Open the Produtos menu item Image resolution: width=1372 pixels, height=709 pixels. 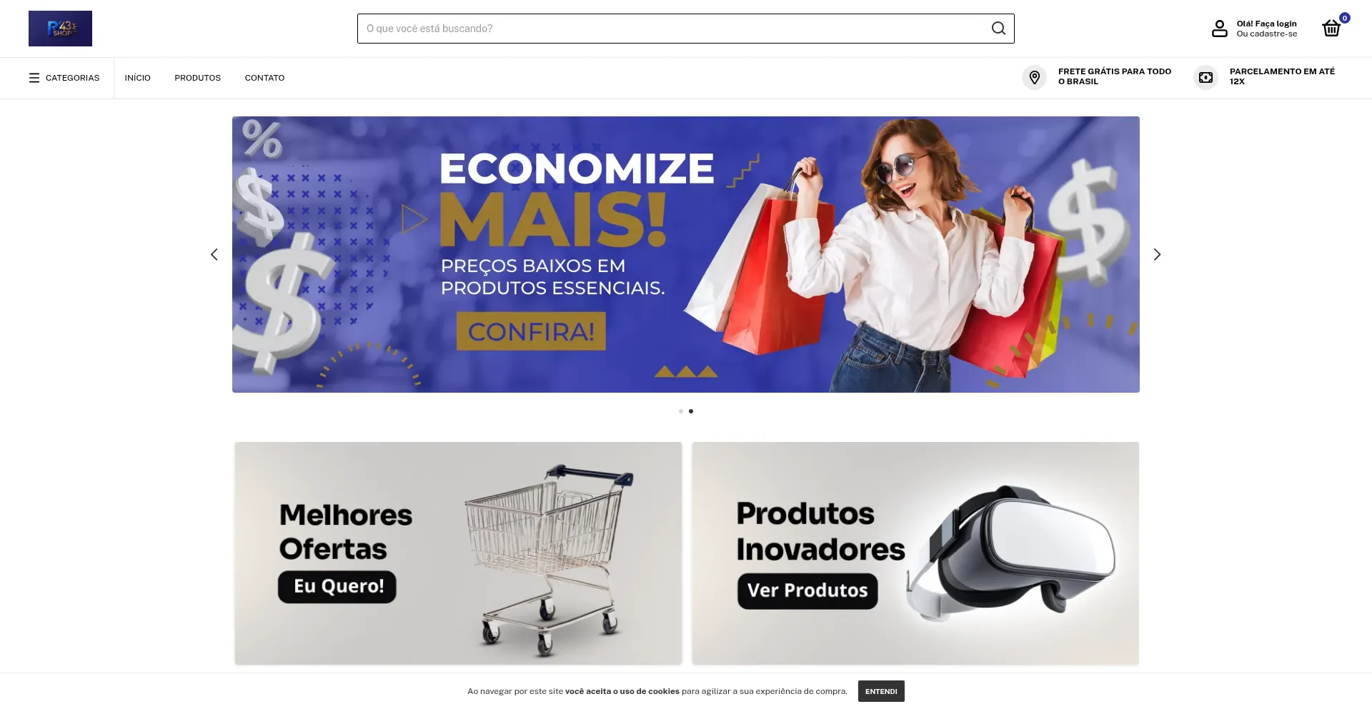[197, 78]
